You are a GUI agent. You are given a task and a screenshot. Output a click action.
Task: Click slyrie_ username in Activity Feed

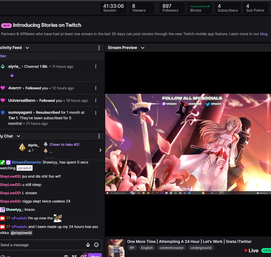pyautogui.click(x=14, y=66)
